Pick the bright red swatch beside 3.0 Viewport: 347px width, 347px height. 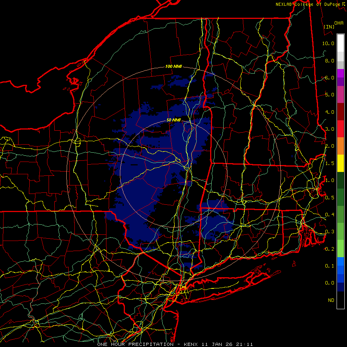340,129
